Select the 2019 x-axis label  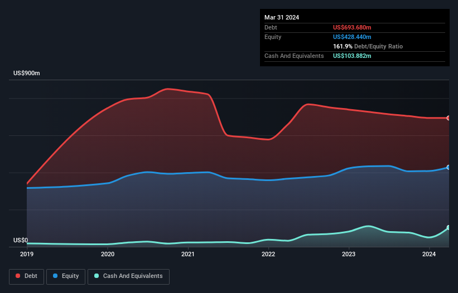[27, 255]
